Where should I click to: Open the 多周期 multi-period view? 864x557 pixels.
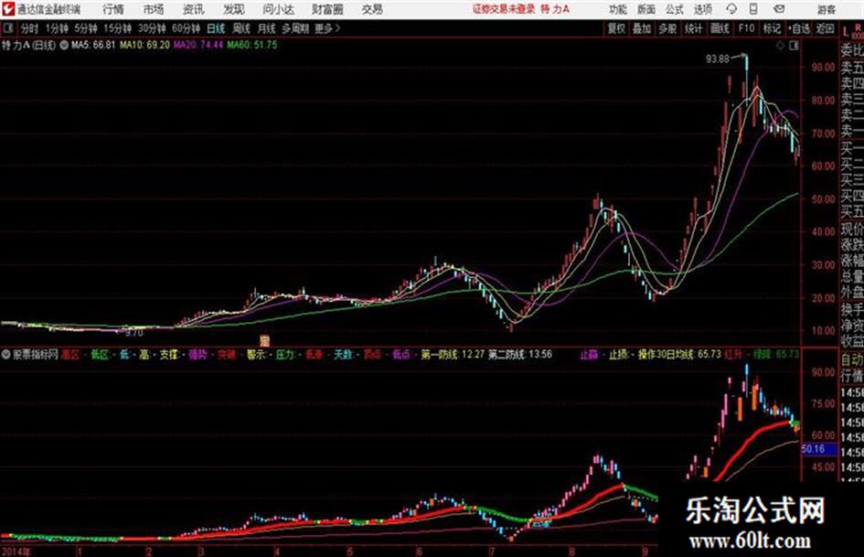pyautogui.click(x=294, y=28)
